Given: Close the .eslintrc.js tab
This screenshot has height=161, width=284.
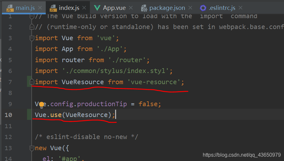Looking at the screenshot, I should click(x=241, y=8).
